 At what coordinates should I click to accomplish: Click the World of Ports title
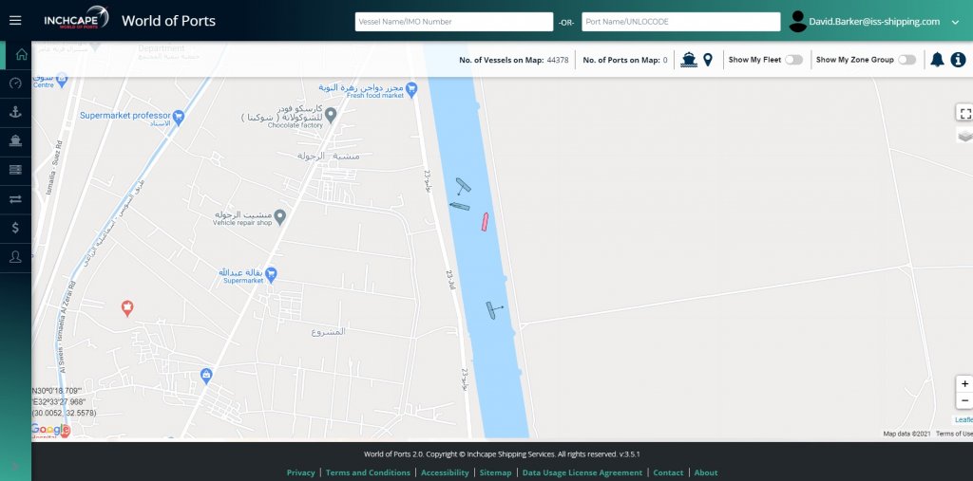click(168, 21)
